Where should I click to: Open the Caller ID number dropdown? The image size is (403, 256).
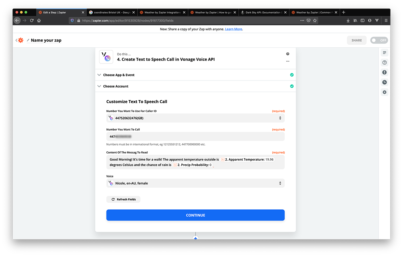click(x=195, y=118)
